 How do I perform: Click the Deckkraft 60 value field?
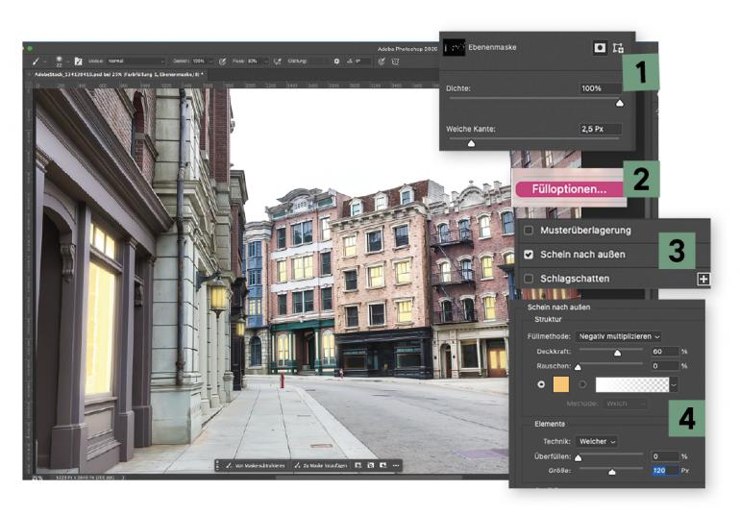click(665, 352)
